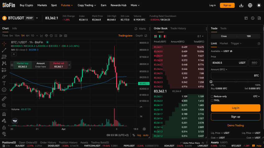Open the Fibonacci retracement tool group

coord(4,57)
